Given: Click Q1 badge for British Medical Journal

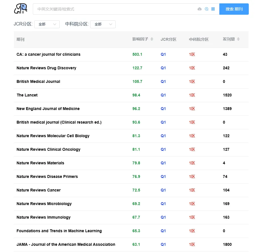Looking at the screenshot, I should point(163,81).
